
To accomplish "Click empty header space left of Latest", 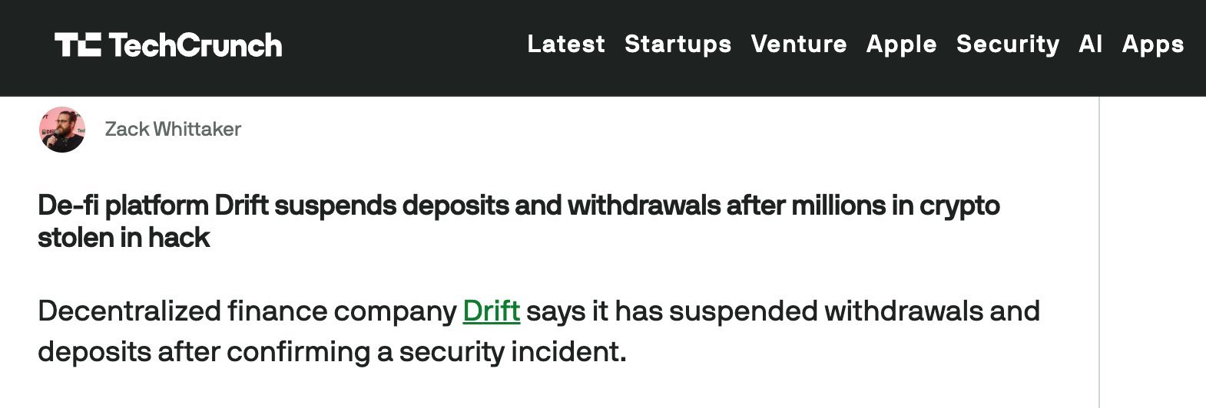I will (399, 45).
